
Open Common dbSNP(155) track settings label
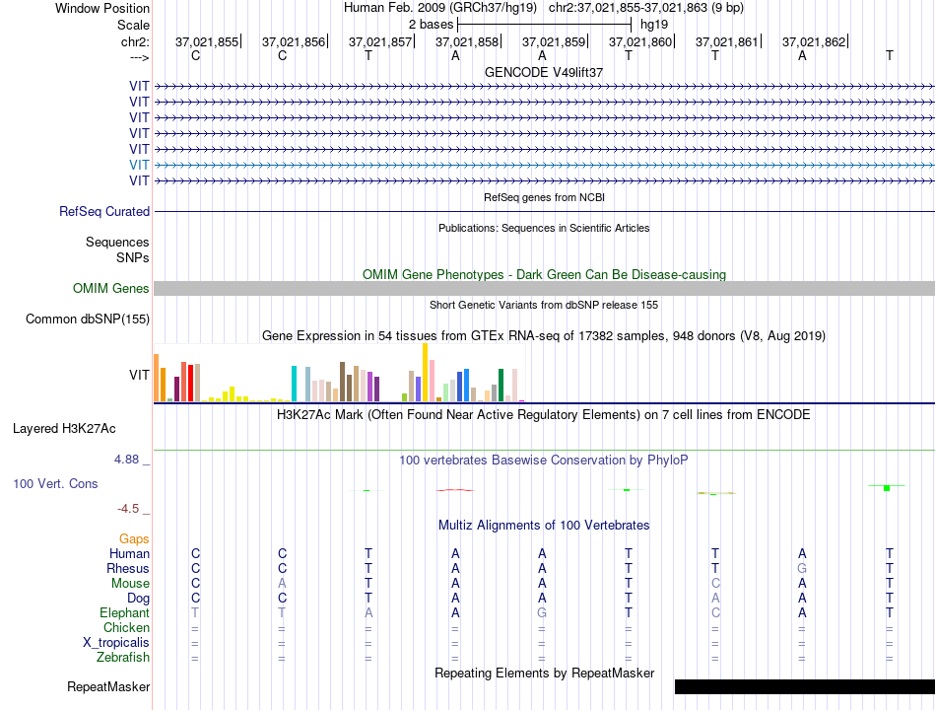click(x=88, y=319)
